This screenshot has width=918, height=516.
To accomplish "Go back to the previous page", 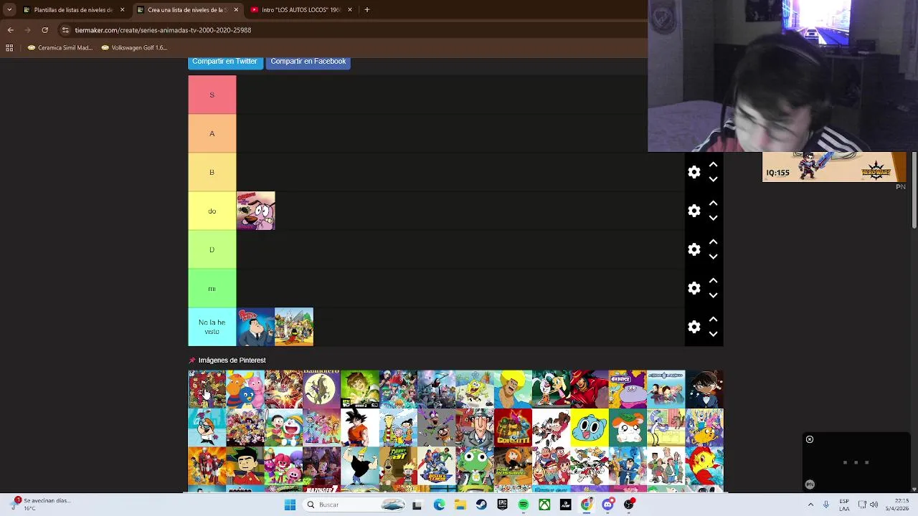I will click(x=10, y=30).
